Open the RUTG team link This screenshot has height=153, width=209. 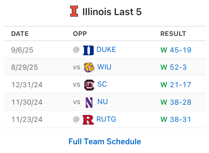tap(106, 120)
